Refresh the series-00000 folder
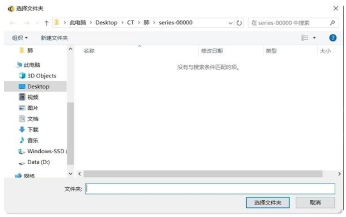Image resolution: width=346 pixels, height=217 pixels. coord(239,23)
